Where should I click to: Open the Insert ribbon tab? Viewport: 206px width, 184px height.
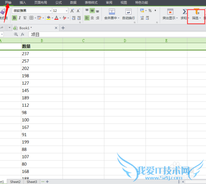point(23,2)
